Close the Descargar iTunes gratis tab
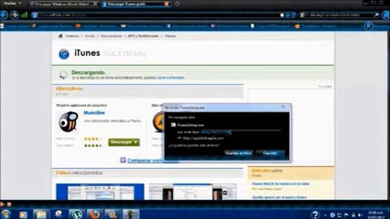Screen dimensions: 390x219 point(166,4)
